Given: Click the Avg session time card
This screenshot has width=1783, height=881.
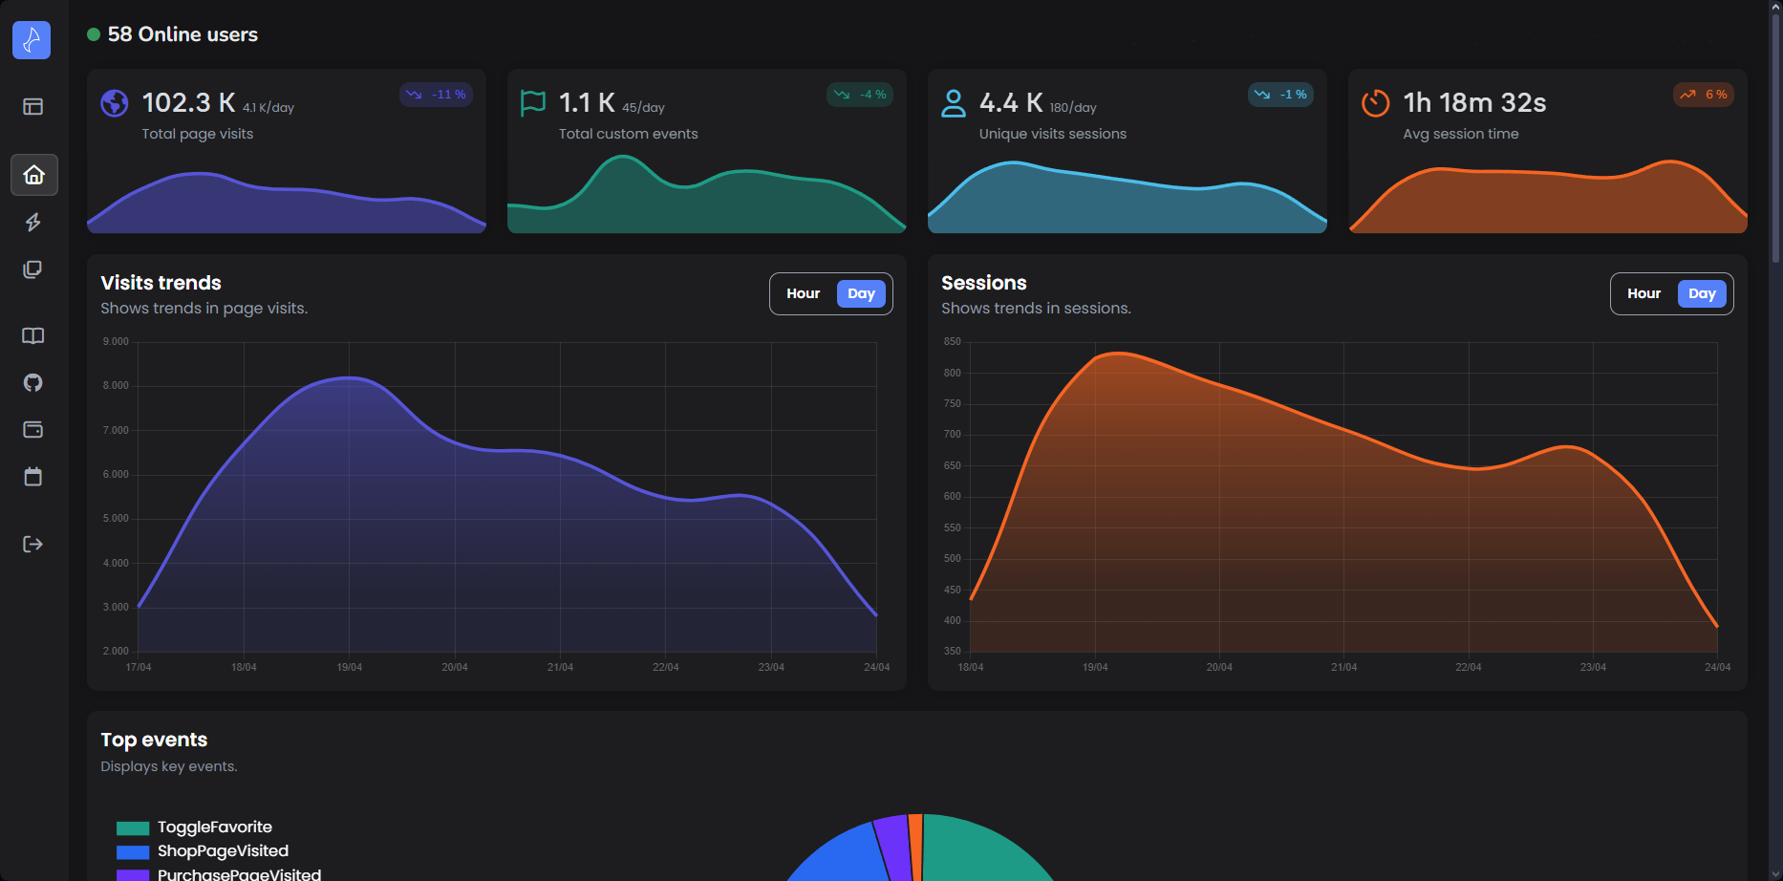Looking at the screenshot, I should coord(1547,151).
